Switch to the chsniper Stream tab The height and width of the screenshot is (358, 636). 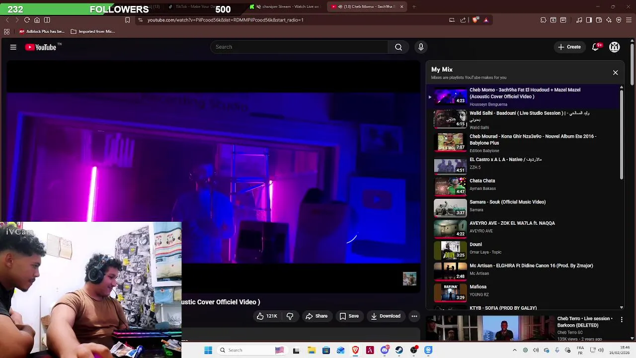pyautogui.click(x=286, y=6)
